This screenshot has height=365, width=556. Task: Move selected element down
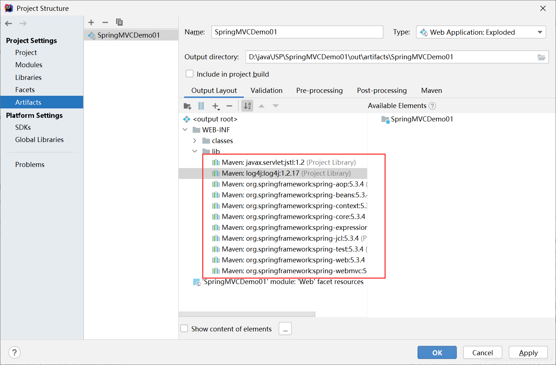(276, 106)
